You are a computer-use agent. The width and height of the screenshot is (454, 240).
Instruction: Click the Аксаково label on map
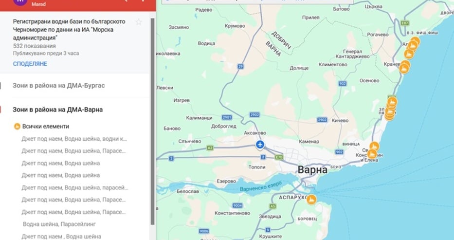click(255, 133)
